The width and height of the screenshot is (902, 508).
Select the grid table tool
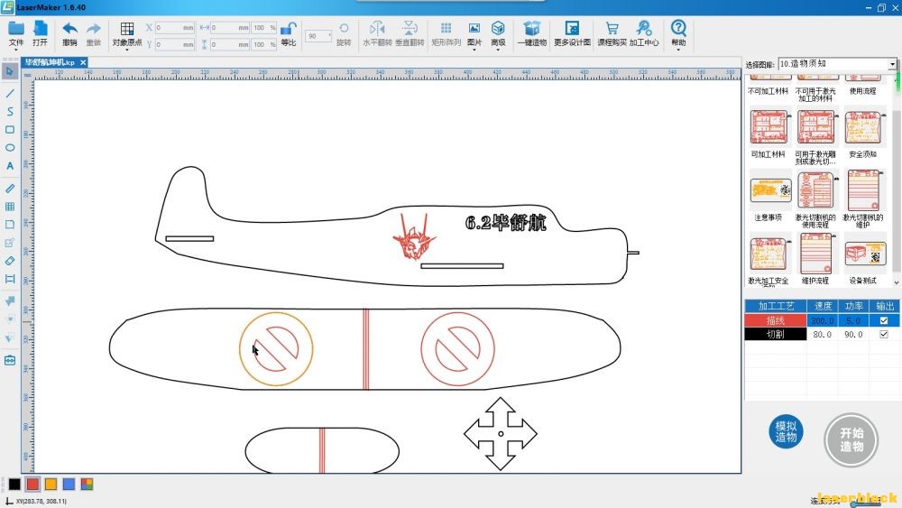click(x=10, y=207)
